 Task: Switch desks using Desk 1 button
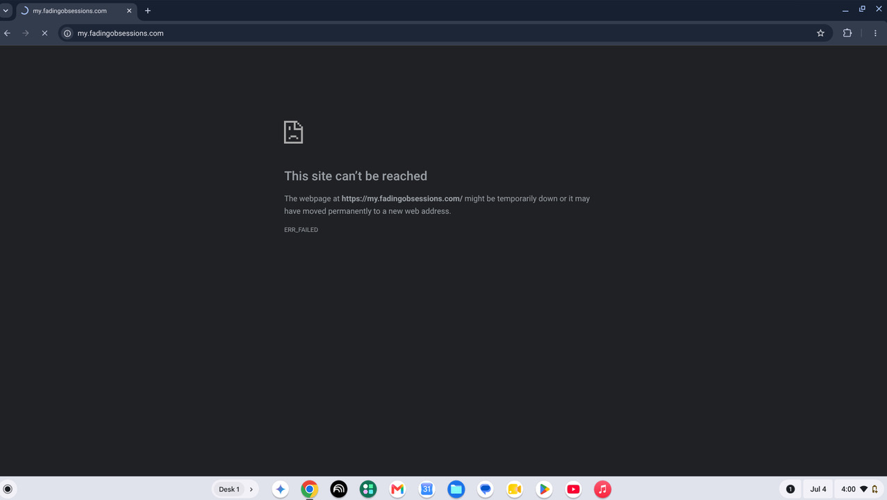point(229,489)
